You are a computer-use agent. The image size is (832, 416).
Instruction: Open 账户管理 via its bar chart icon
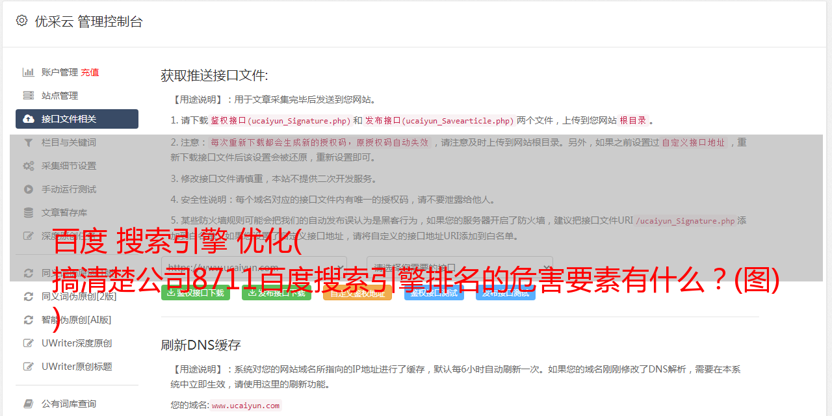pyautogui.click(x=29, y=72)
